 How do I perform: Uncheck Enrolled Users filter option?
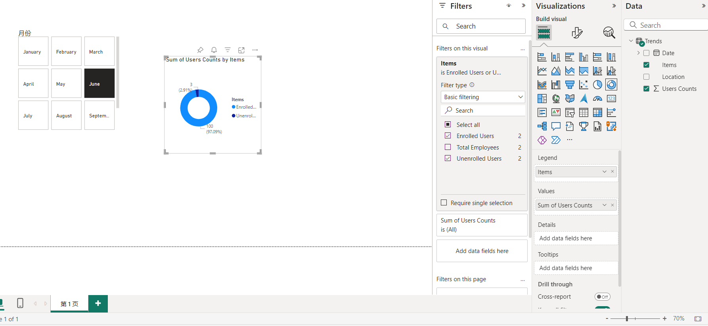pyautogui.click(x=448, y=136)
